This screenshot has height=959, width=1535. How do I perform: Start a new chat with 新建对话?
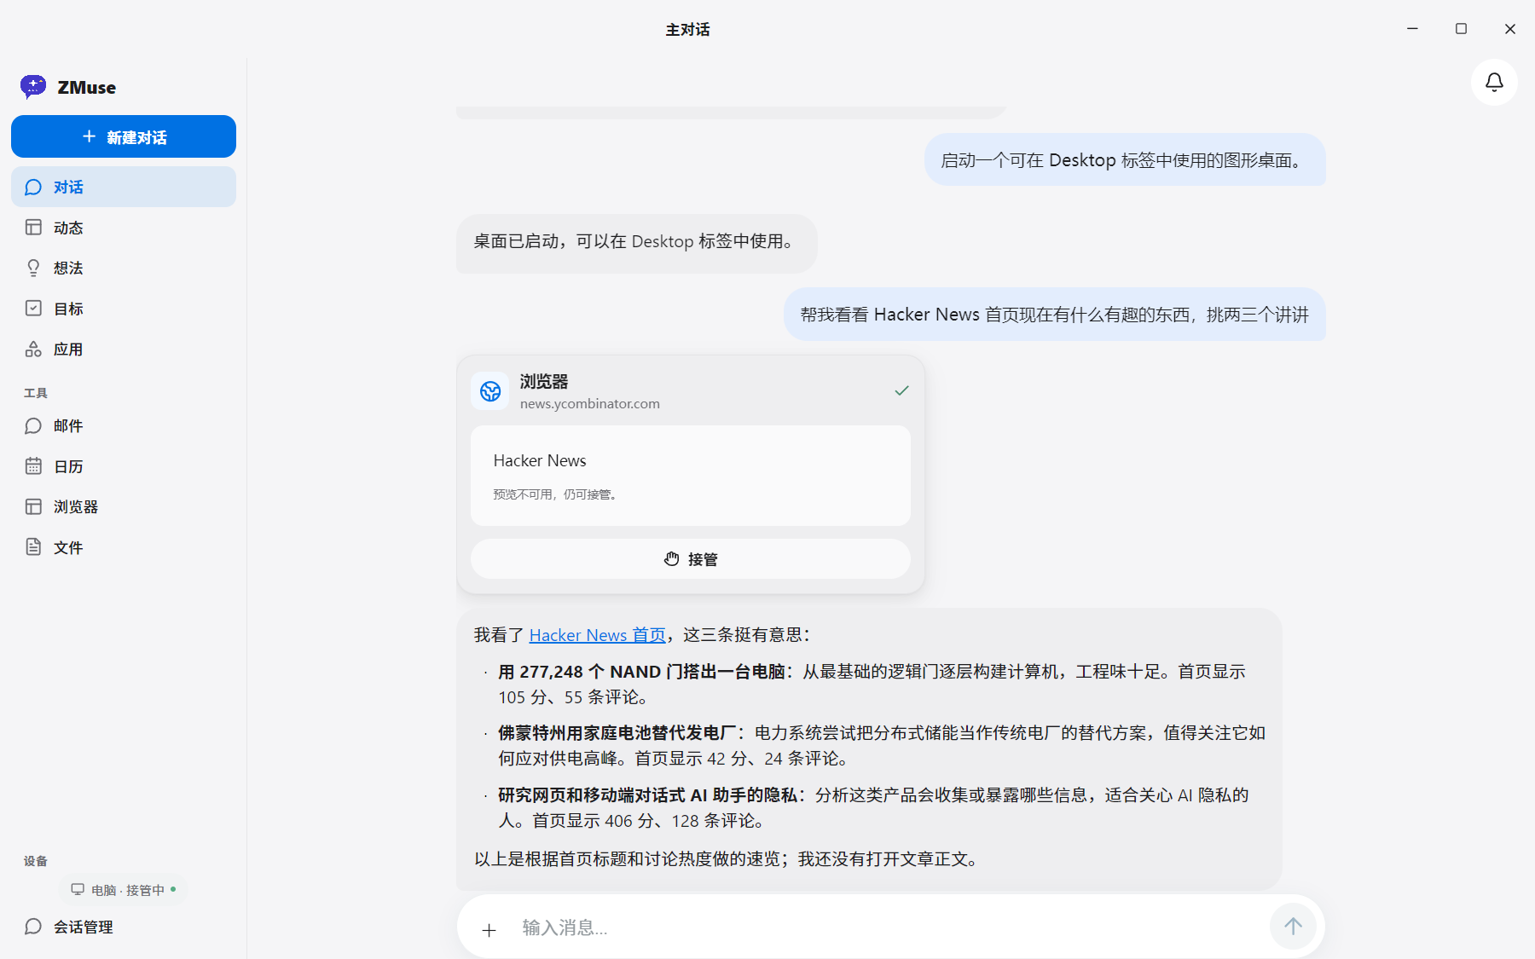pos(124,136)
